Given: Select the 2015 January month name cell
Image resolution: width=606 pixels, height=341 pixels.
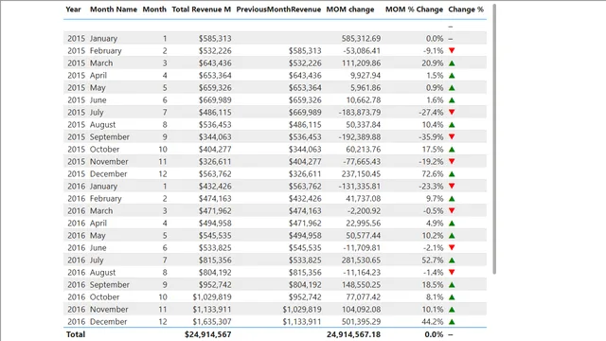Looking at the screenshot, I should [x=103, y=38].
